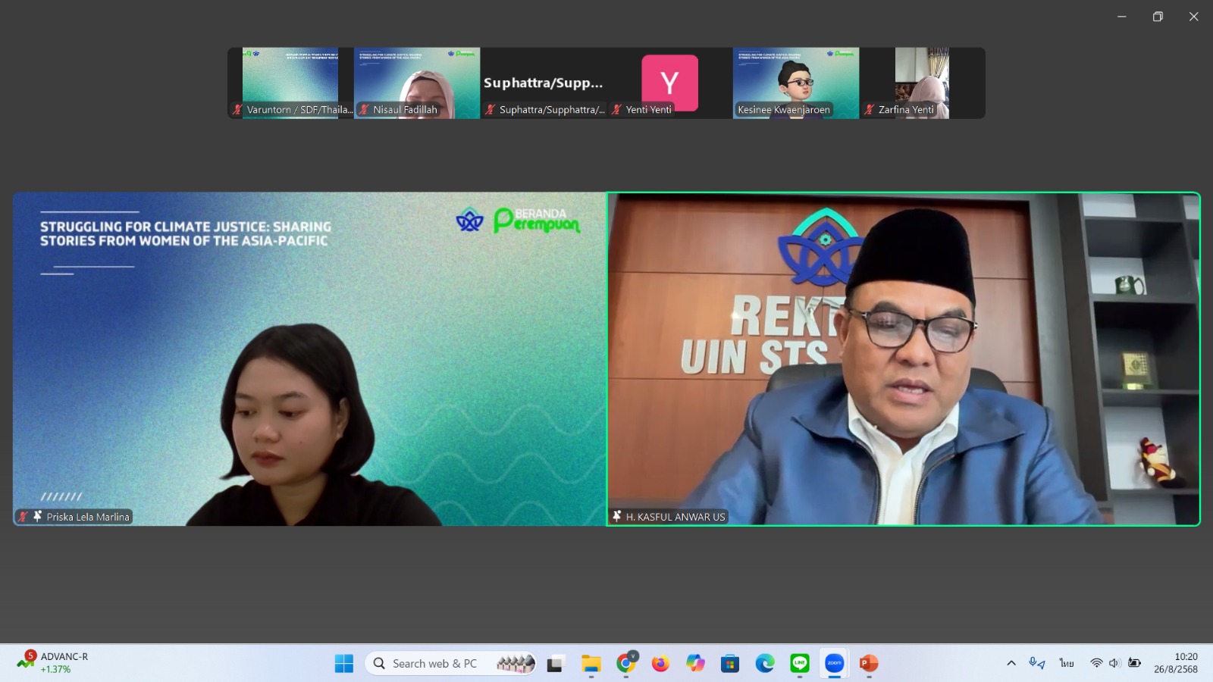Open Copilot from the taskbar
The height and width of the screenshot is (682, 1213).
point(695,664)
